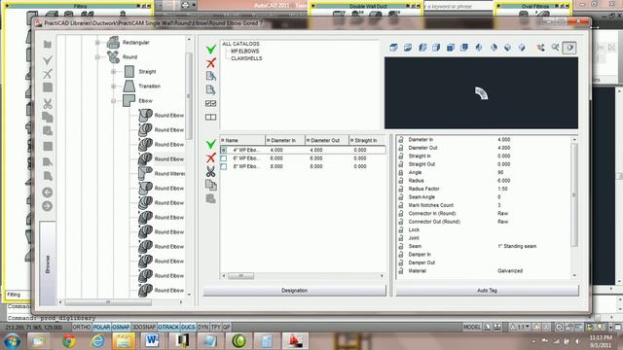Open the Browse vertical tab
The image size is (623, 350).
click(48, 263)
